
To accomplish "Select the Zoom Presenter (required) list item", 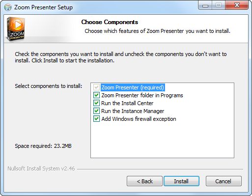I will (x=133, y=87).
